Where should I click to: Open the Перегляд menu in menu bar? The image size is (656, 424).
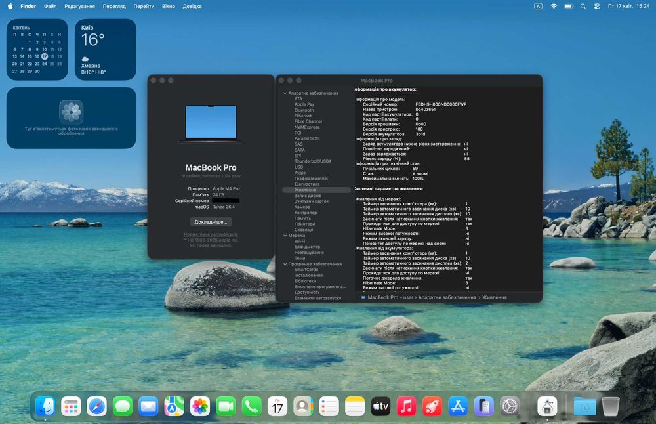pos(114,6)
